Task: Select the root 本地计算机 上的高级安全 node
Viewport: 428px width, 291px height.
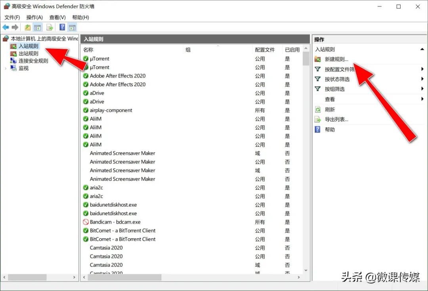Action: pos(44,38)
